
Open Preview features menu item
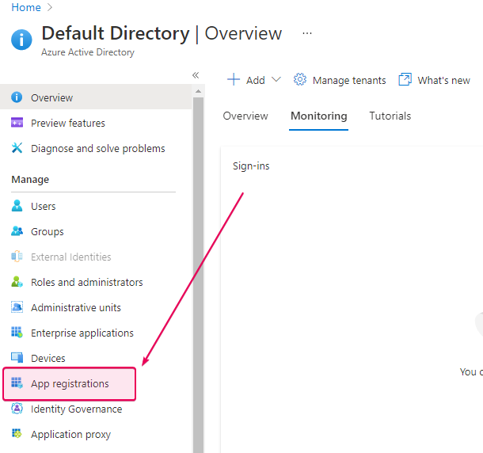click(x=68, y=123)
